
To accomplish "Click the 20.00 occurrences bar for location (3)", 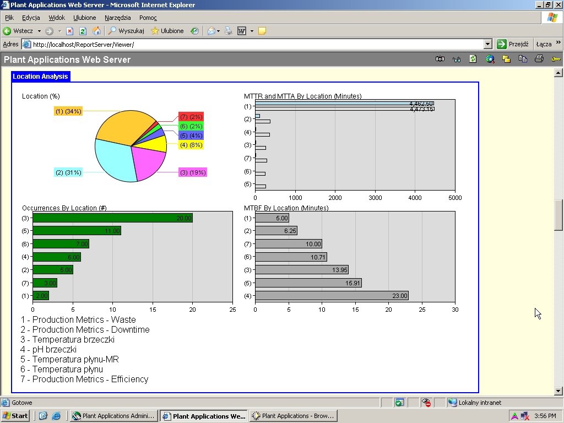I will (x=112, y=218).
